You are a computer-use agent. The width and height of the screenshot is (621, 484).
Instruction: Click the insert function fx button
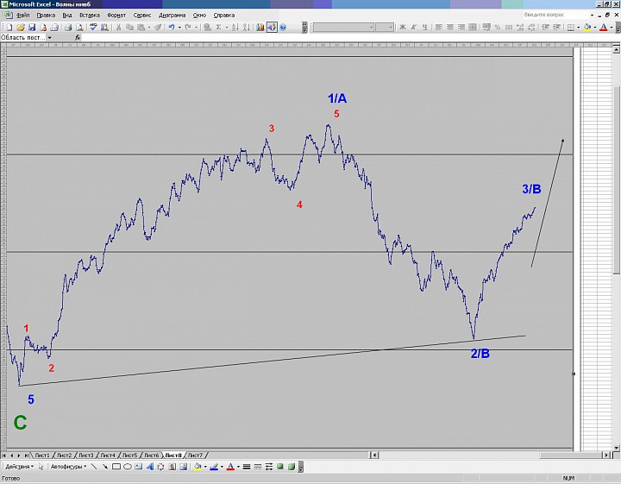tap(78, 37)
